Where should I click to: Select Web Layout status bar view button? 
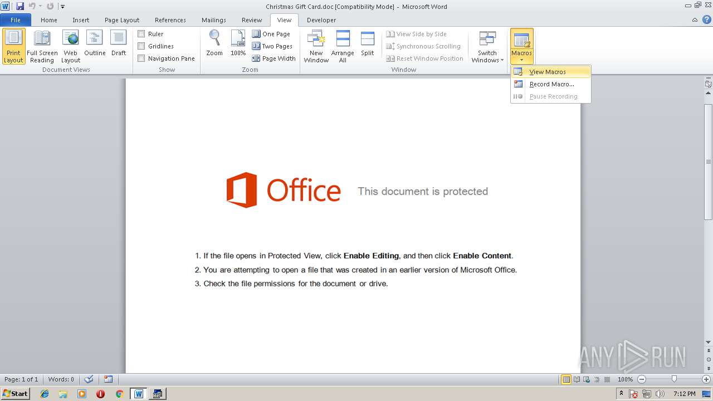click(587, 379)
